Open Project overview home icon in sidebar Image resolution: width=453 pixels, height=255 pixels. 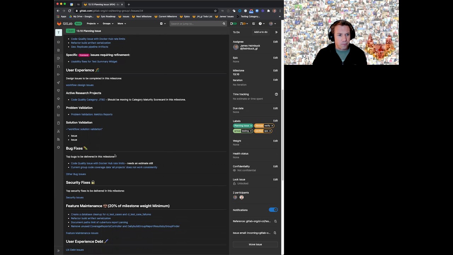coord(58,42)
